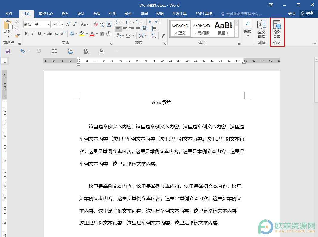
Task: Click the sort A-Z icon
Action: point(154,36)
